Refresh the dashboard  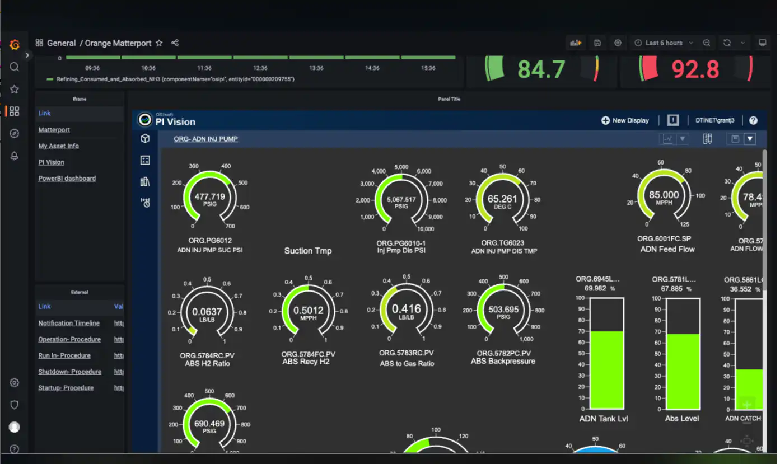727,43
